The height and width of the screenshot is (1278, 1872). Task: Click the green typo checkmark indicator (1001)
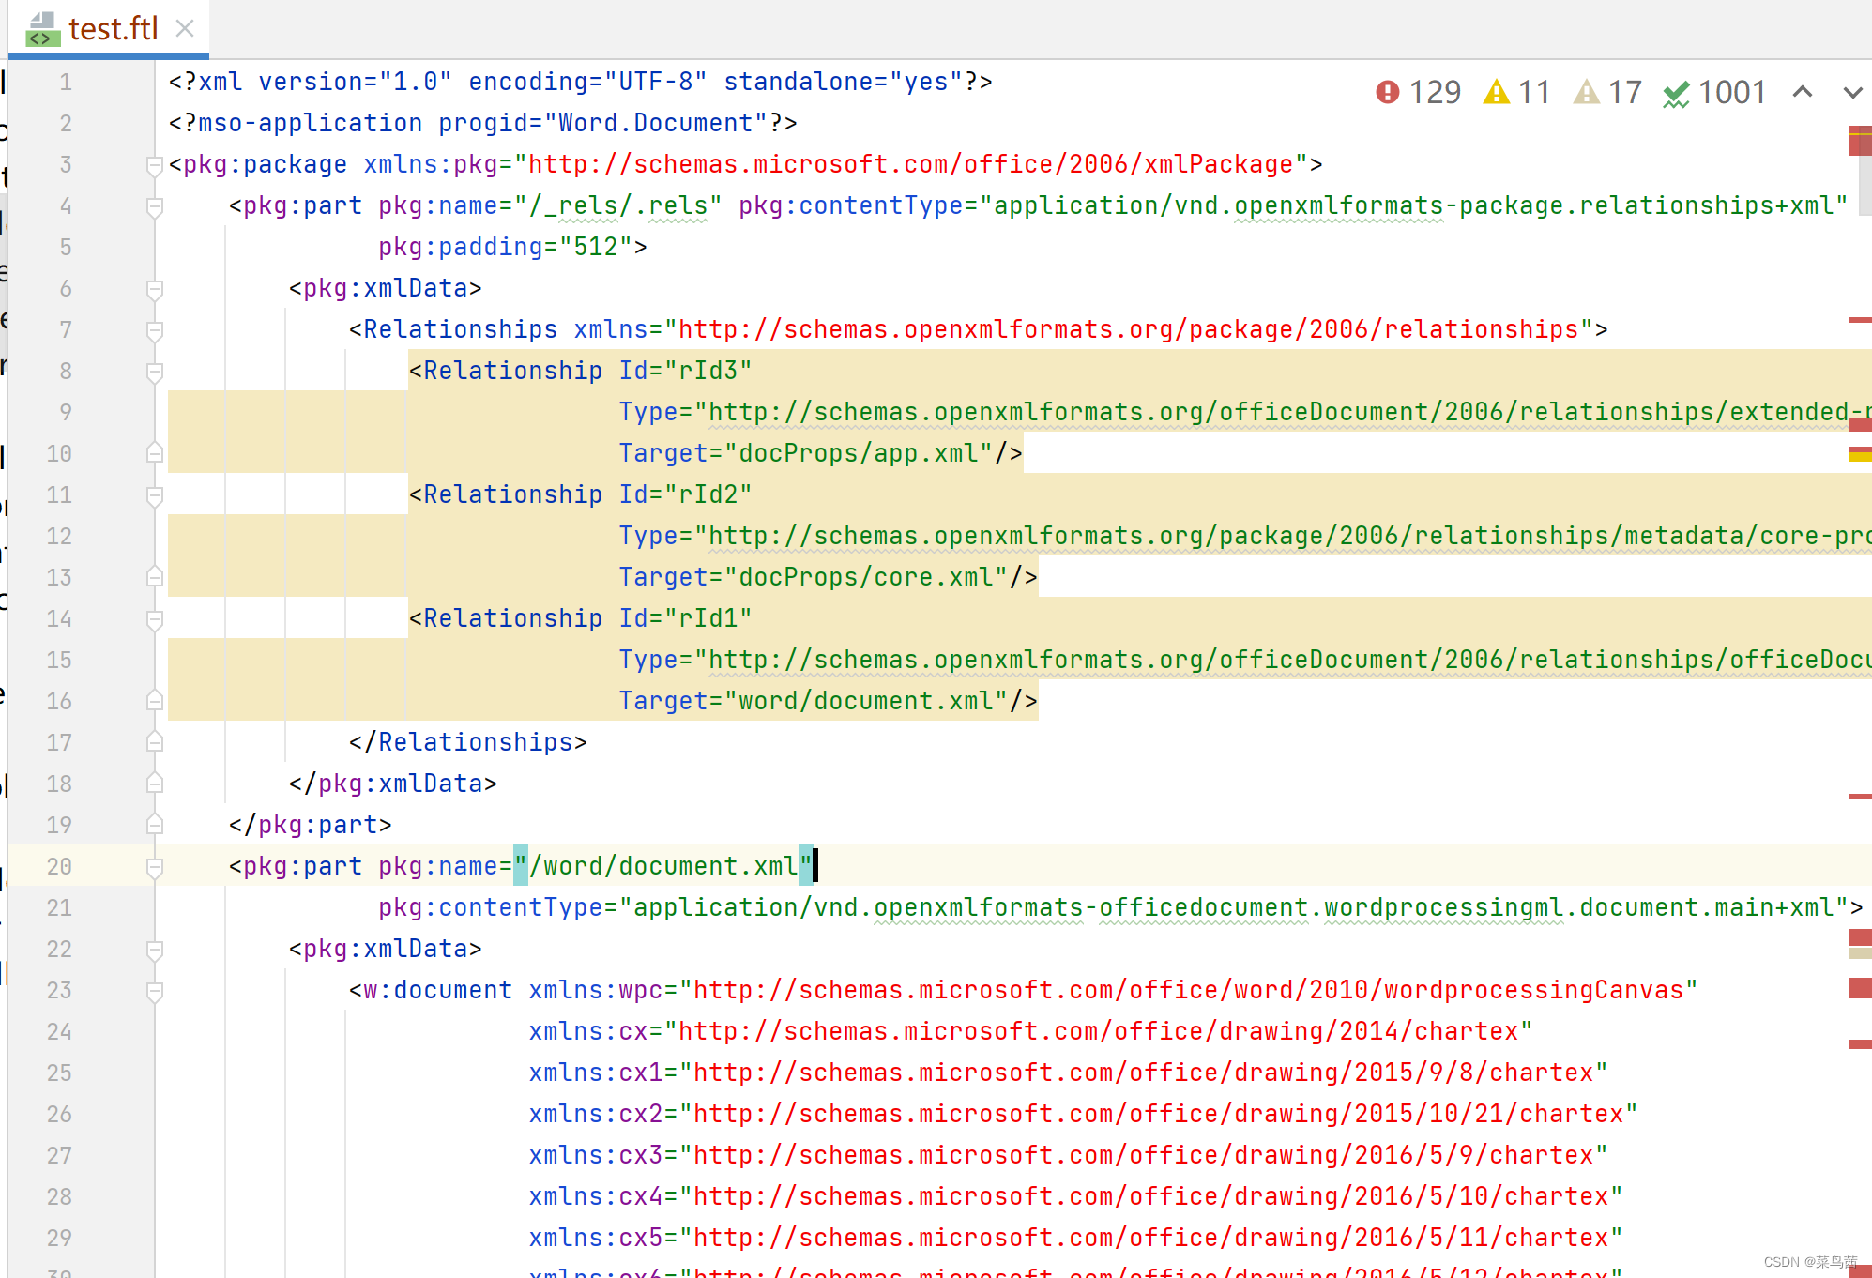1676,93
